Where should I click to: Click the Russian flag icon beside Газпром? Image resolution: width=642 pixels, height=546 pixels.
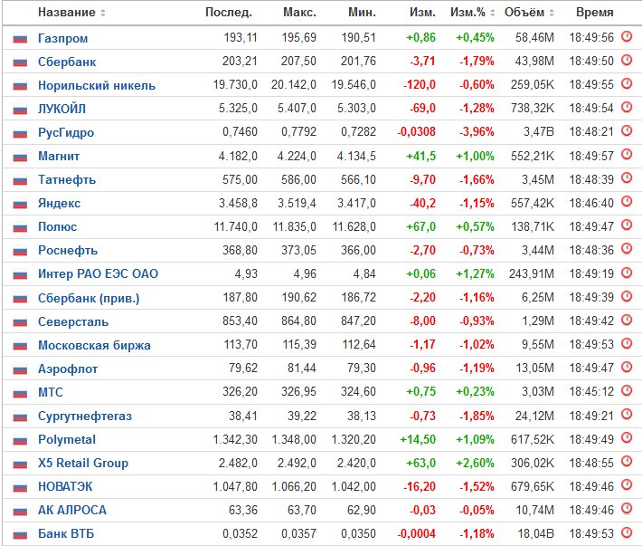pyautogui.click(x=20, y=39)
